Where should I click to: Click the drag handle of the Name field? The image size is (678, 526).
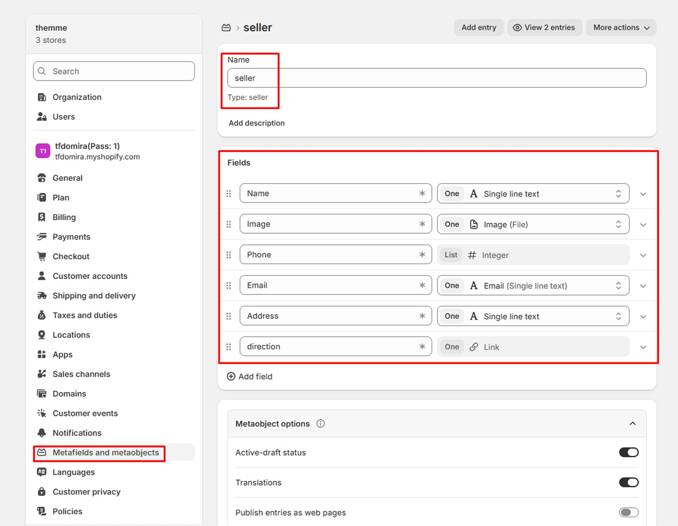[229, 194]
